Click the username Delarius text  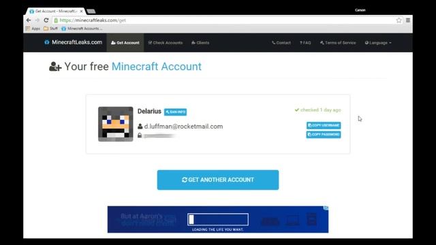(149, 112)
